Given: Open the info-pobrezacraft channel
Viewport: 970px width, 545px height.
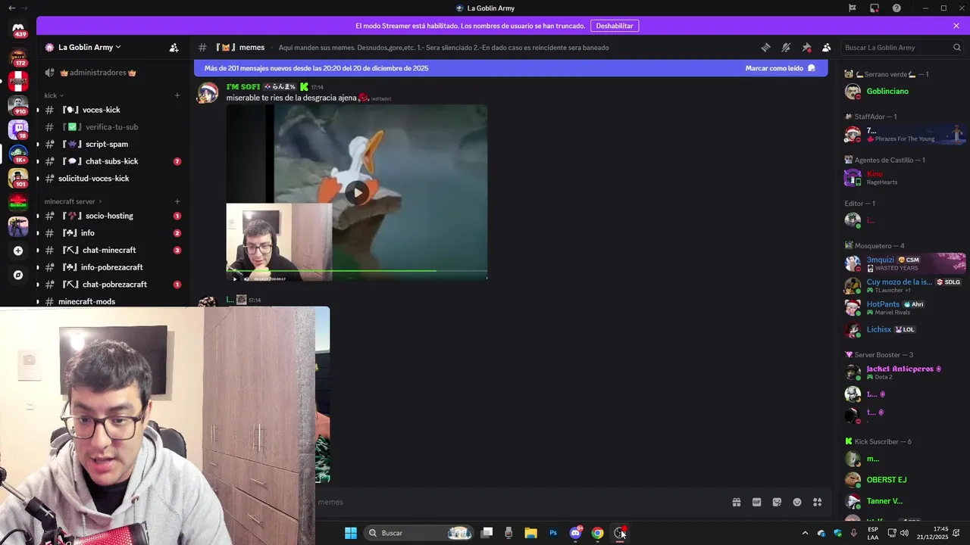Looking at the screenshot, I should click(x=111, y=267).
